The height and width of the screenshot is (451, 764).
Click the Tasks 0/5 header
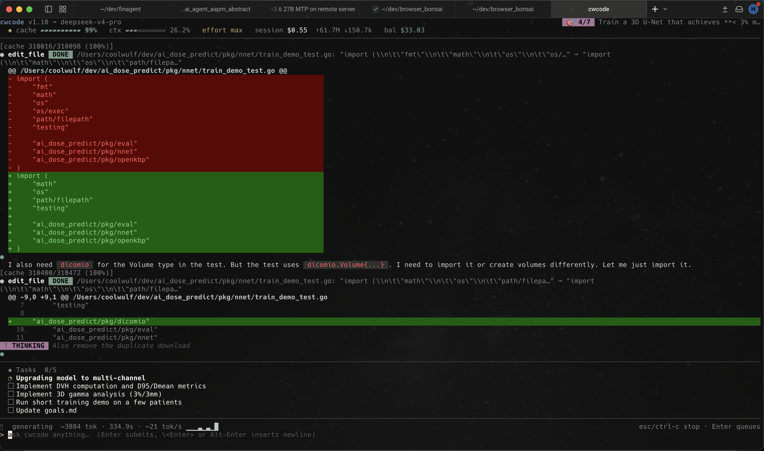[36, 370]
